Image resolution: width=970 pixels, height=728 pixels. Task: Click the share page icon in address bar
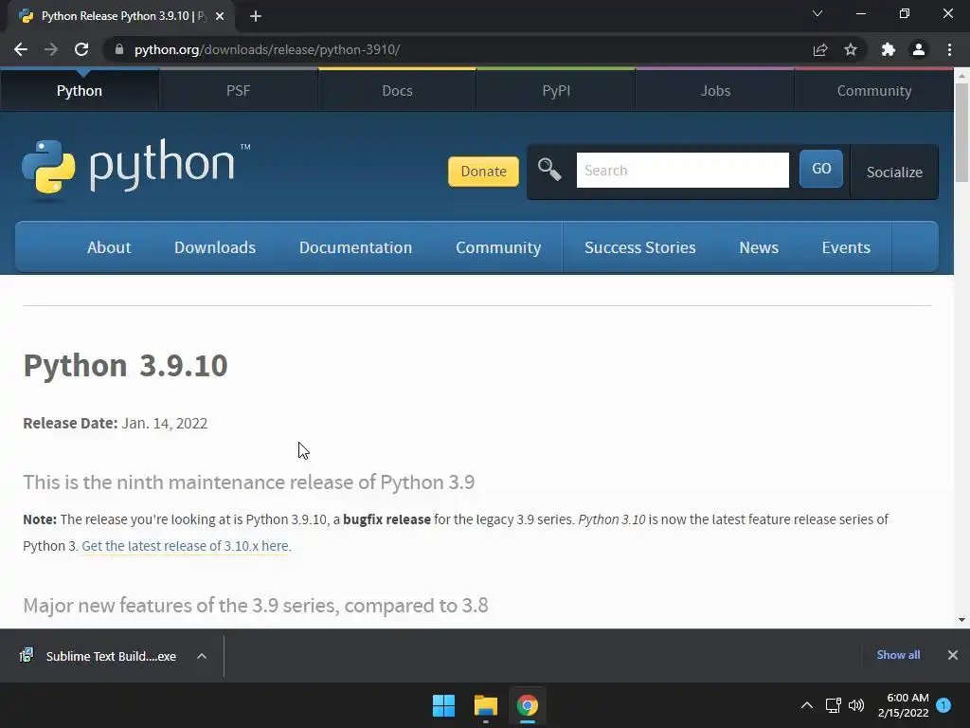(x=820, y=49)
